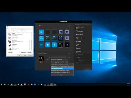Select the second state dot under key preview

click(x=42, y=62)
